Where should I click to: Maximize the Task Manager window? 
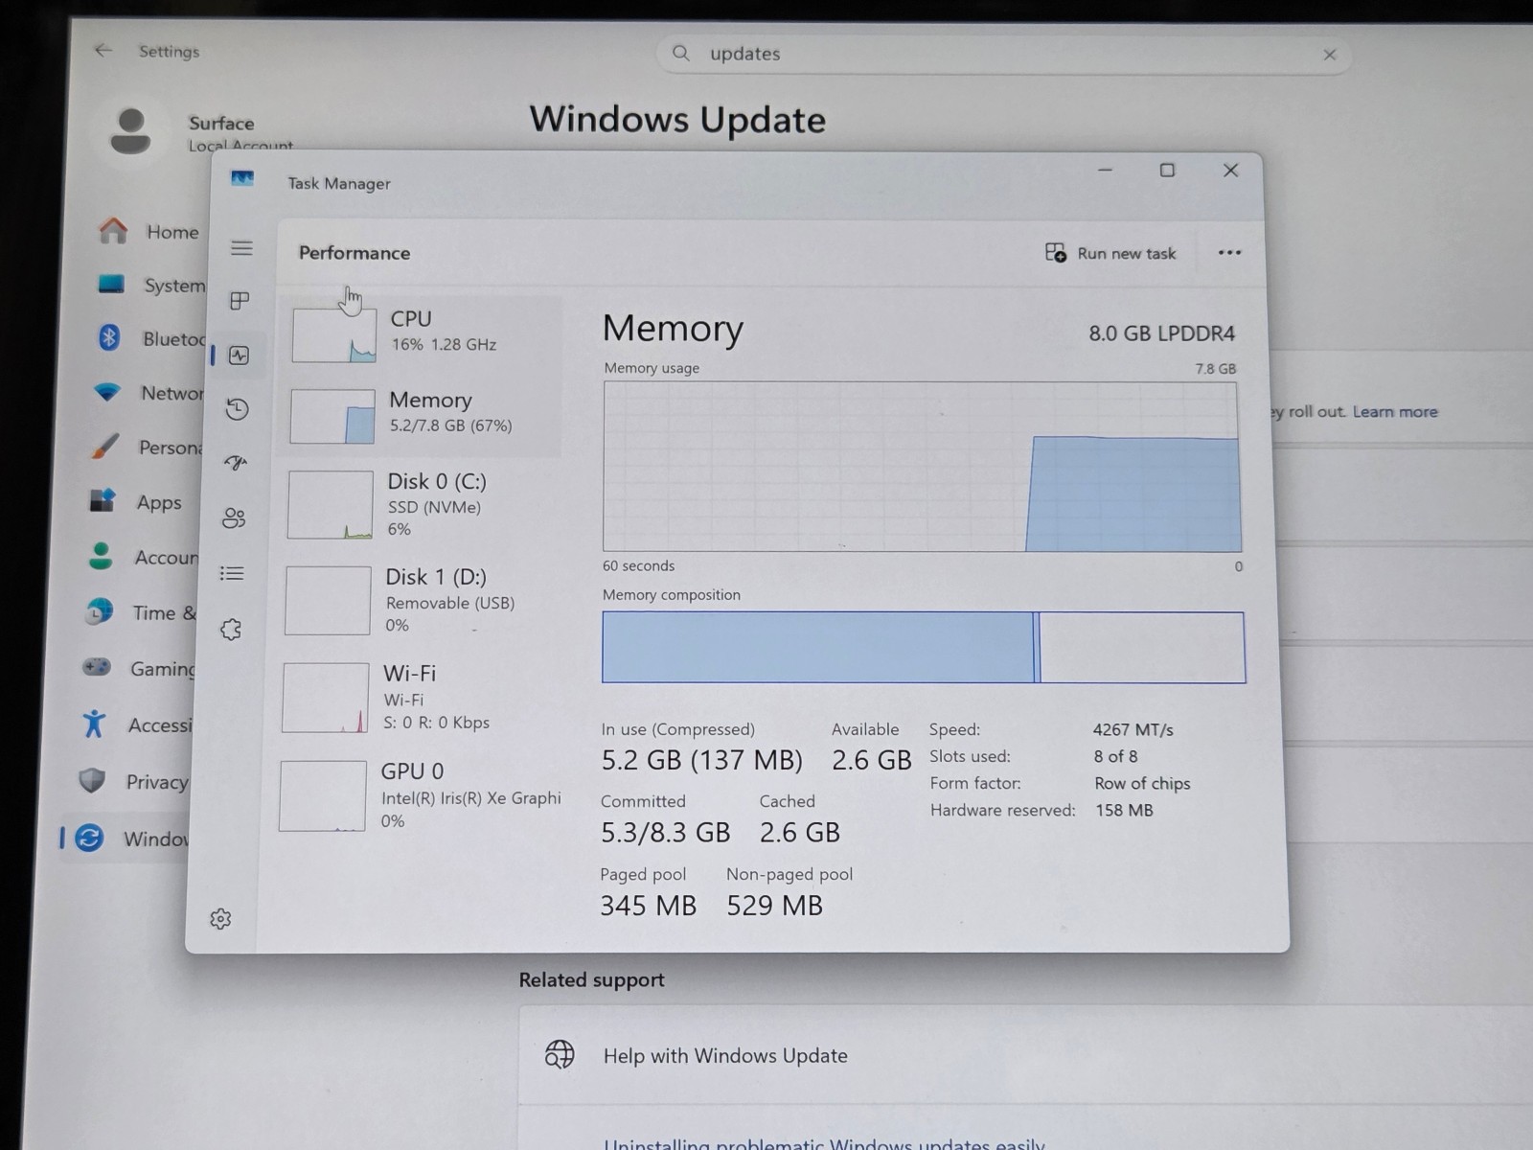pyautogui.click(x=1167, y=170)
